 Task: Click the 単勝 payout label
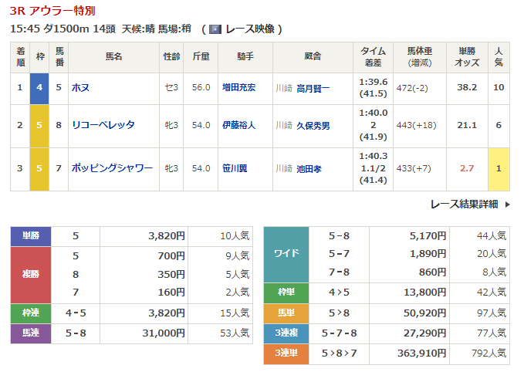(x=30, y=236)
